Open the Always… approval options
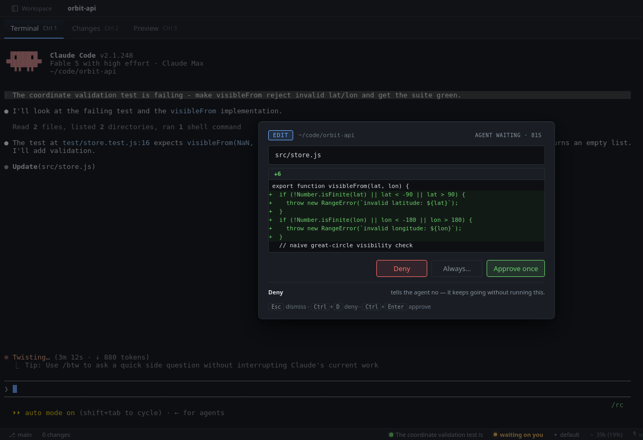The image size is (643, 440). [457, 268]
